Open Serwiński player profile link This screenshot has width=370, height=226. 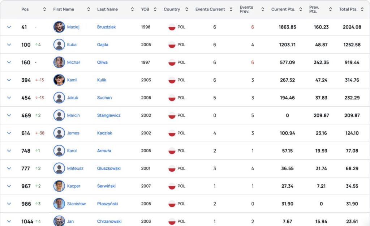[x=106, y=186]
